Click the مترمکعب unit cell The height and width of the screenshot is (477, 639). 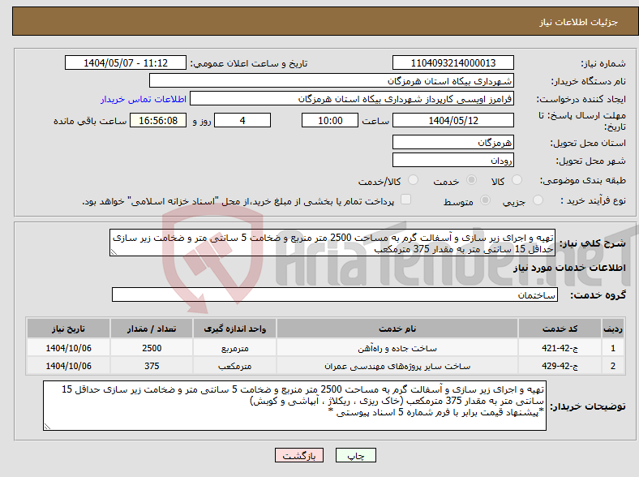pyautogui.click(x=234, y=366)
